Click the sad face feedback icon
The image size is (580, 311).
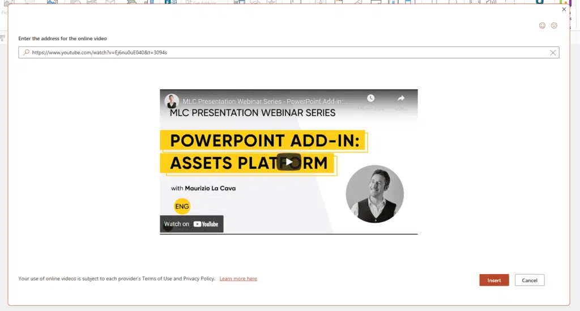[554, 25]
